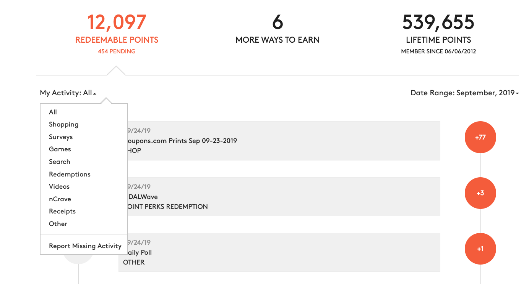The width and height of the screenshot is (529, 284).
Task: Switch to Lifetime Points tab
Action: [x=438, y=34]
